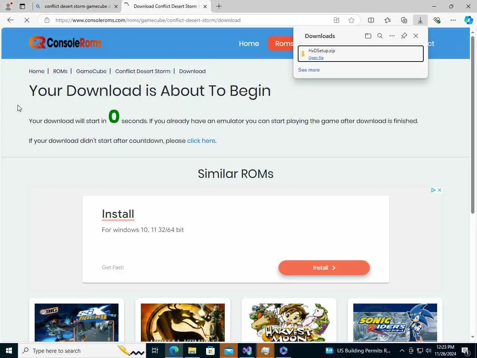The image size is (477, 358).
Task: Open Edge Settings and more menu
Action: point(453,20)
